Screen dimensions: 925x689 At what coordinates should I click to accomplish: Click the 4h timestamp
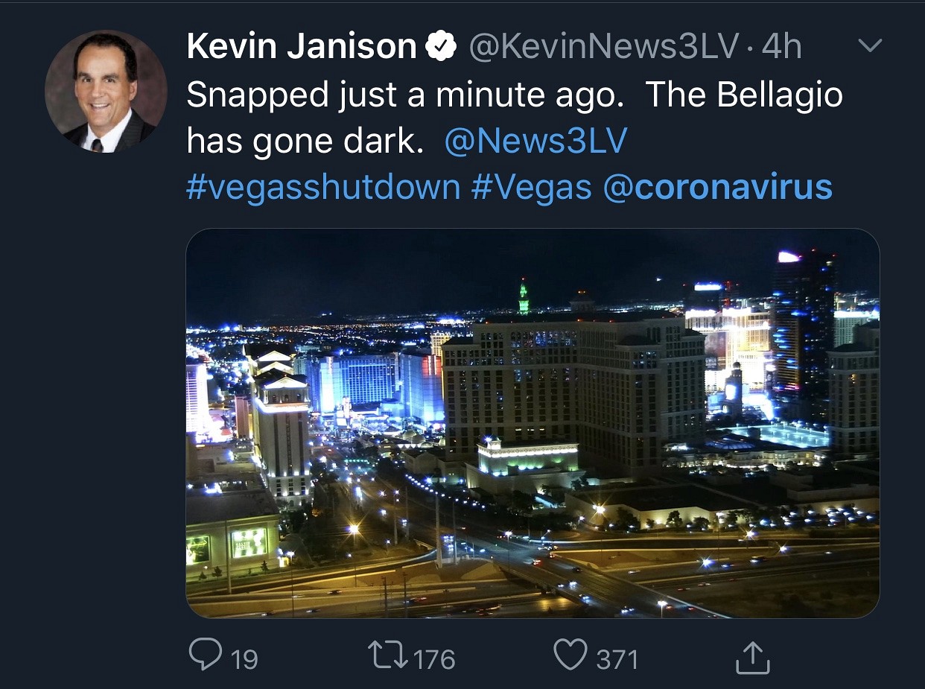[781, 48]
